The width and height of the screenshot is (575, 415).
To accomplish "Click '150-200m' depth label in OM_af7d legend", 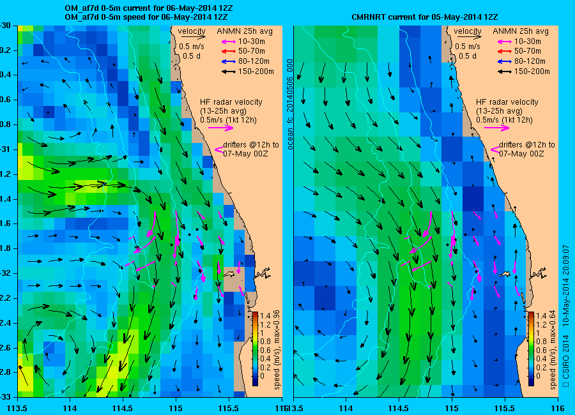I will [256, 72].
